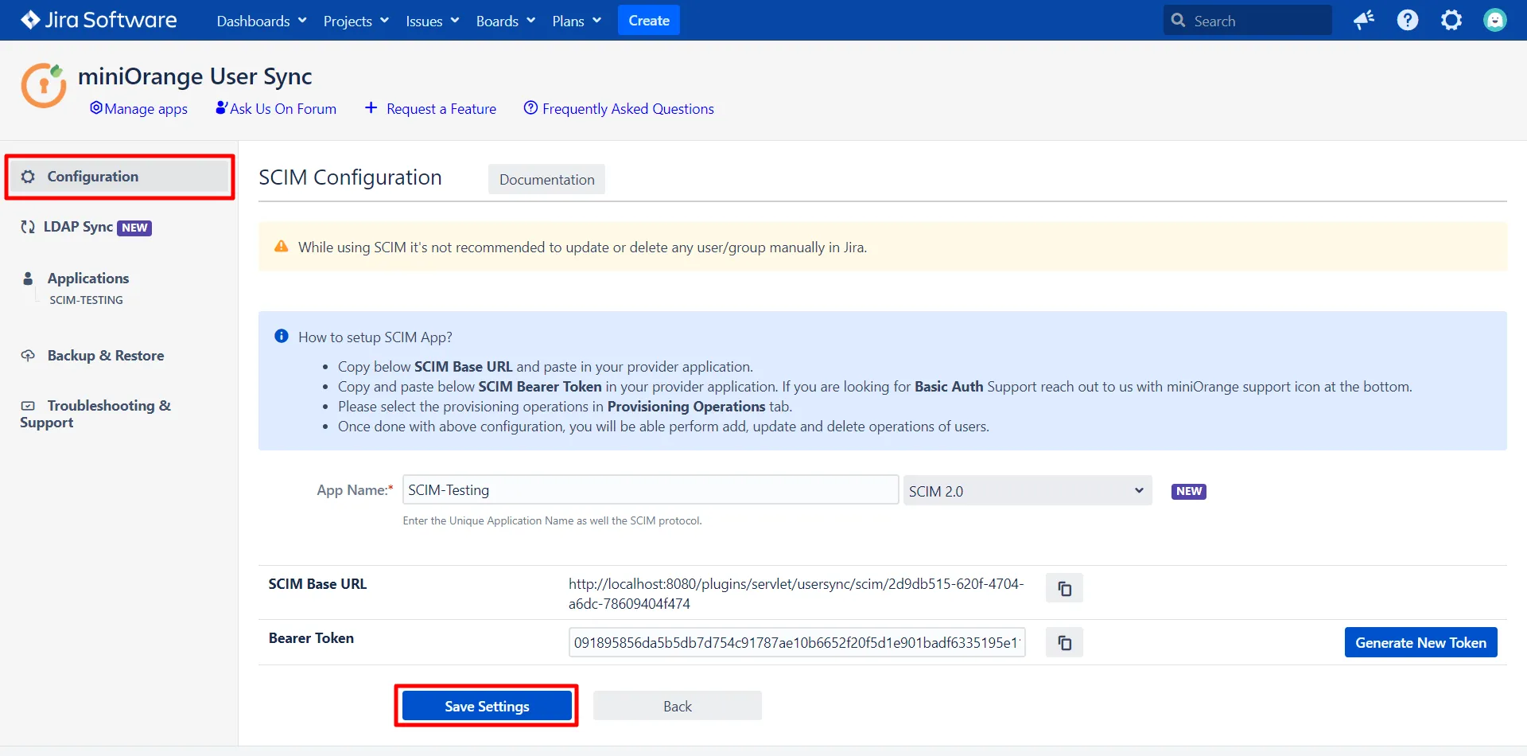The width and height of the screenshot is (1527, 756).
Task: Click the Save Settings button
Action: coord(487,706)
